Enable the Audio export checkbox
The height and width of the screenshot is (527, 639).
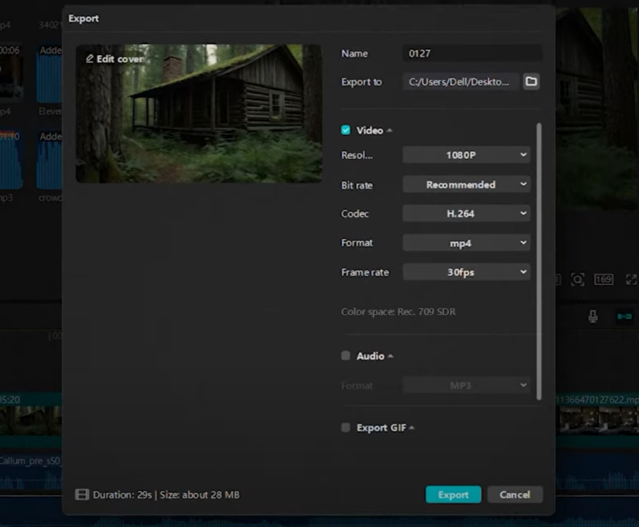coord(346,356)
